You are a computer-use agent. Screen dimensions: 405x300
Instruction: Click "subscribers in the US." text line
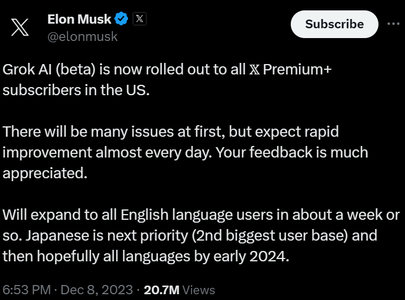76,91
